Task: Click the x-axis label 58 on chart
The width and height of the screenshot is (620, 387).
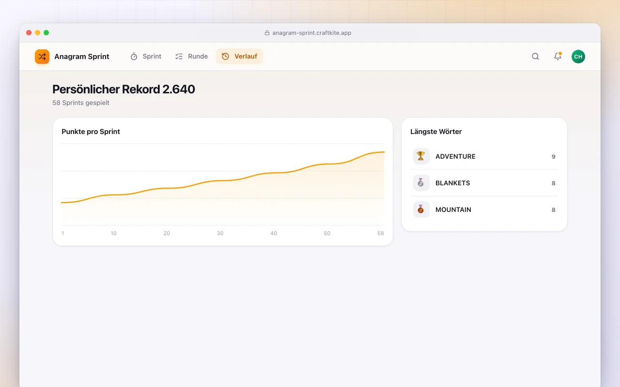Action: coord(381,233)
